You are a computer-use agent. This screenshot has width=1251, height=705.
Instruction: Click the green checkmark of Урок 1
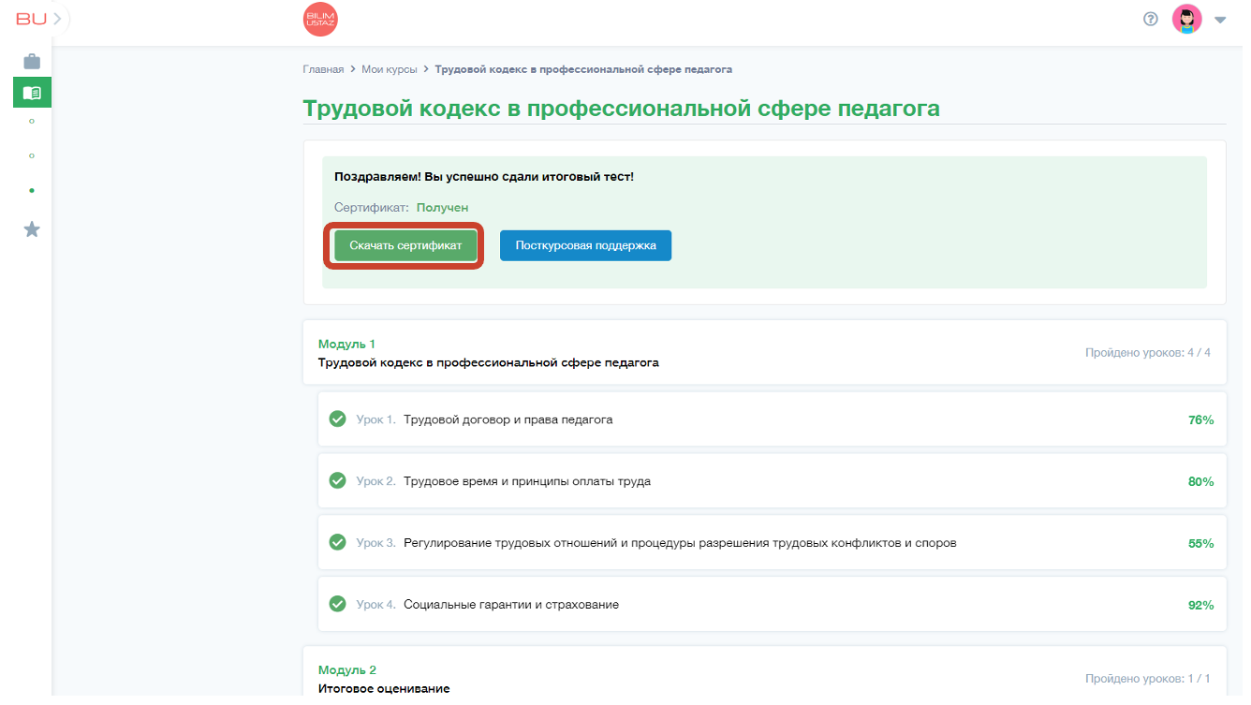(337, 419)
